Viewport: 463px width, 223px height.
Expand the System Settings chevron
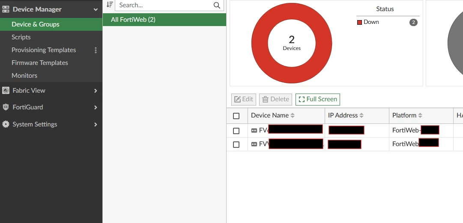96,125
